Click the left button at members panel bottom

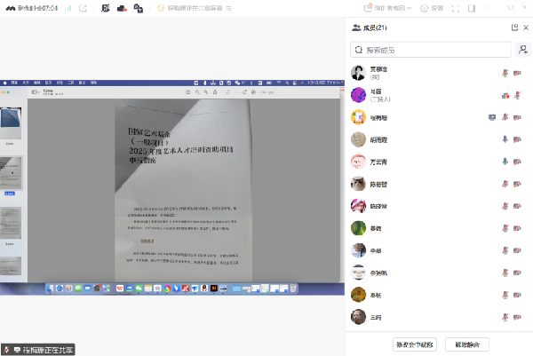(x=416, y=343)
